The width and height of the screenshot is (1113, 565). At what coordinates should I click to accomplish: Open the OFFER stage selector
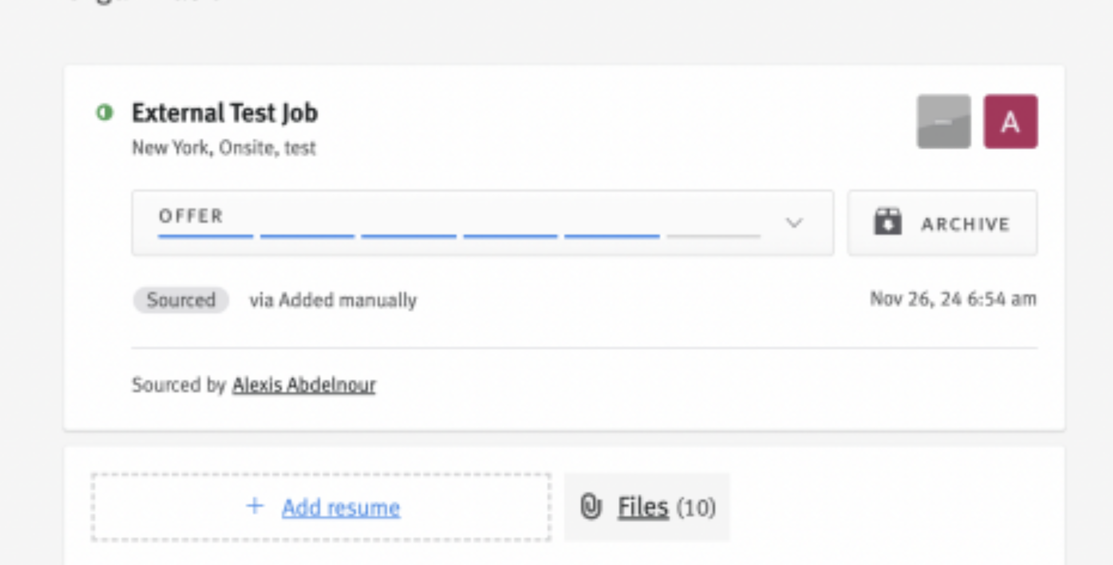[482, 223]
